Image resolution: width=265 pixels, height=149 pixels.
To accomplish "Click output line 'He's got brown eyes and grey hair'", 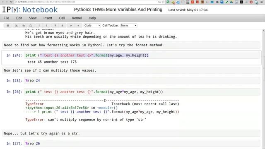I will point(60,33).
